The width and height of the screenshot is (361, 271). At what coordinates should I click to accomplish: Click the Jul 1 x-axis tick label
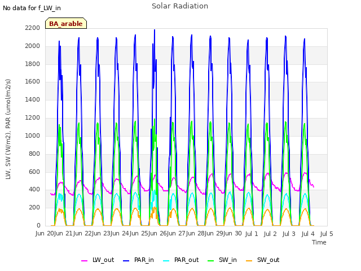(x=252, y=234)
